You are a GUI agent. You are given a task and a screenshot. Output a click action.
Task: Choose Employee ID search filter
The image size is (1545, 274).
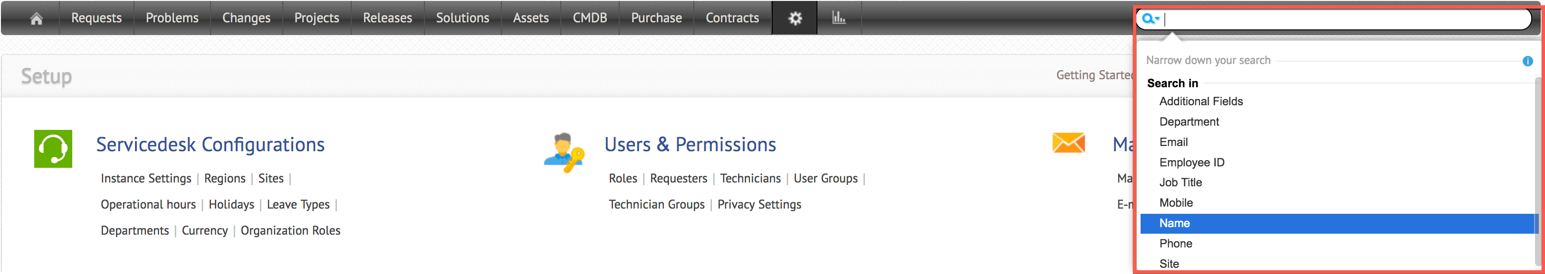[x=1192, y=162]
